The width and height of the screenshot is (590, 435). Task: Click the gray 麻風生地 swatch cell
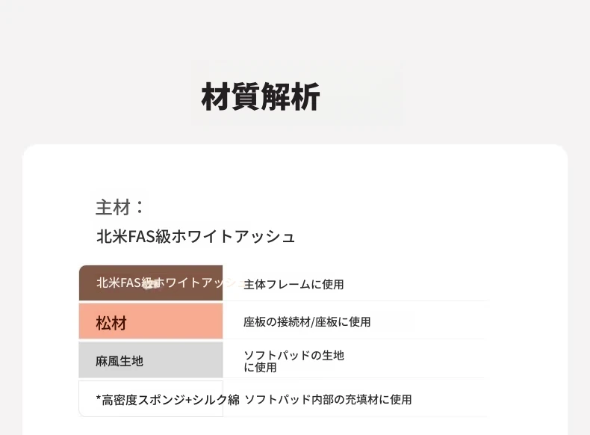pyautogui.click(x=151, y=360)
